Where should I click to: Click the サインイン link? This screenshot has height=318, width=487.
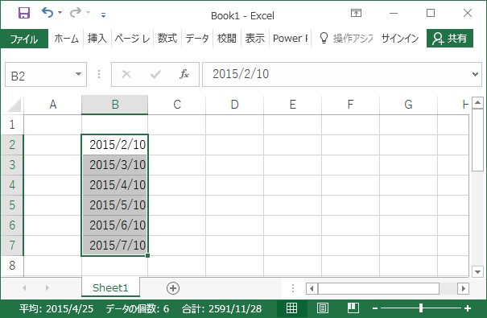(400, 39)
